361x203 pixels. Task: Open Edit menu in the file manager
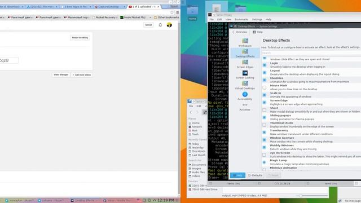(x=199, y=106)
